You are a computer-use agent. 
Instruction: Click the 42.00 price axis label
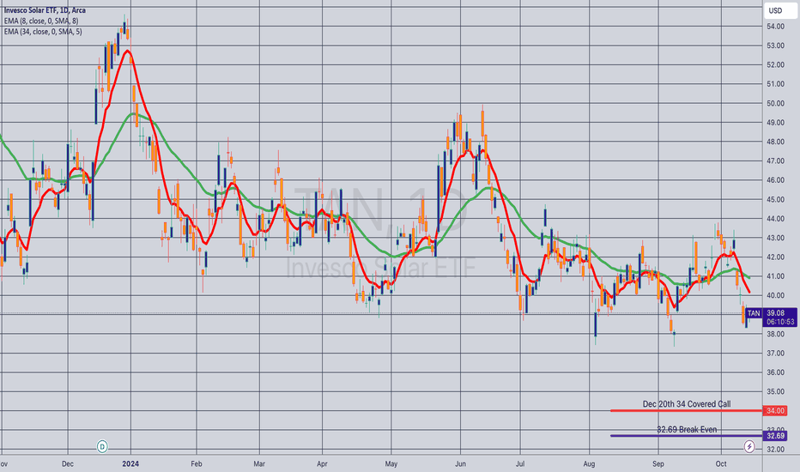pyautogui.click(x=775, y=257)
